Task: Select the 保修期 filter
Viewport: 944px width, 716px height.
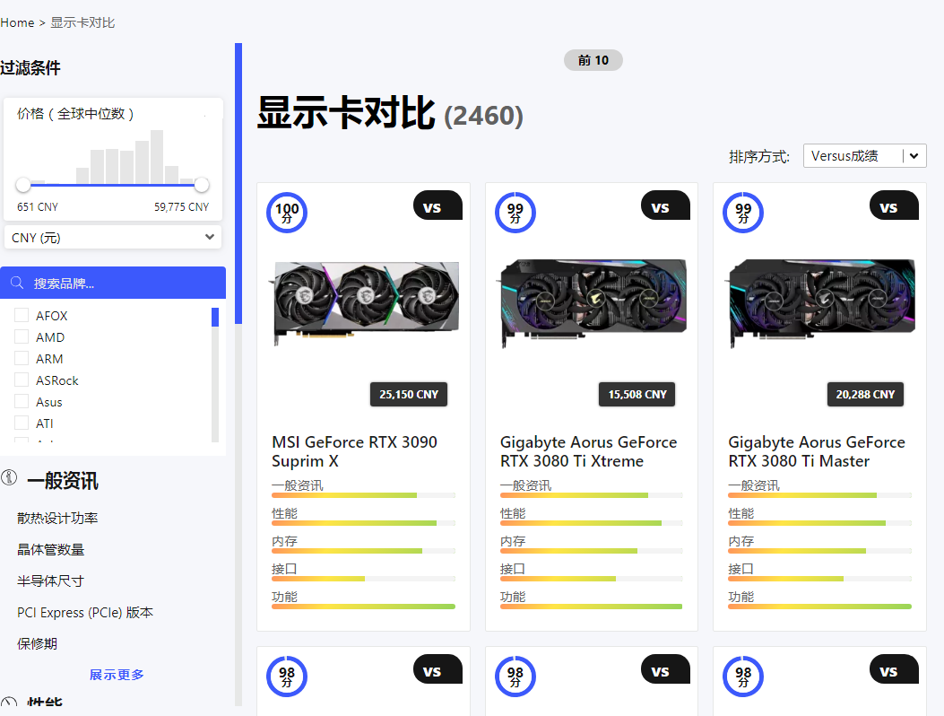Action: (x=37, y=643)
